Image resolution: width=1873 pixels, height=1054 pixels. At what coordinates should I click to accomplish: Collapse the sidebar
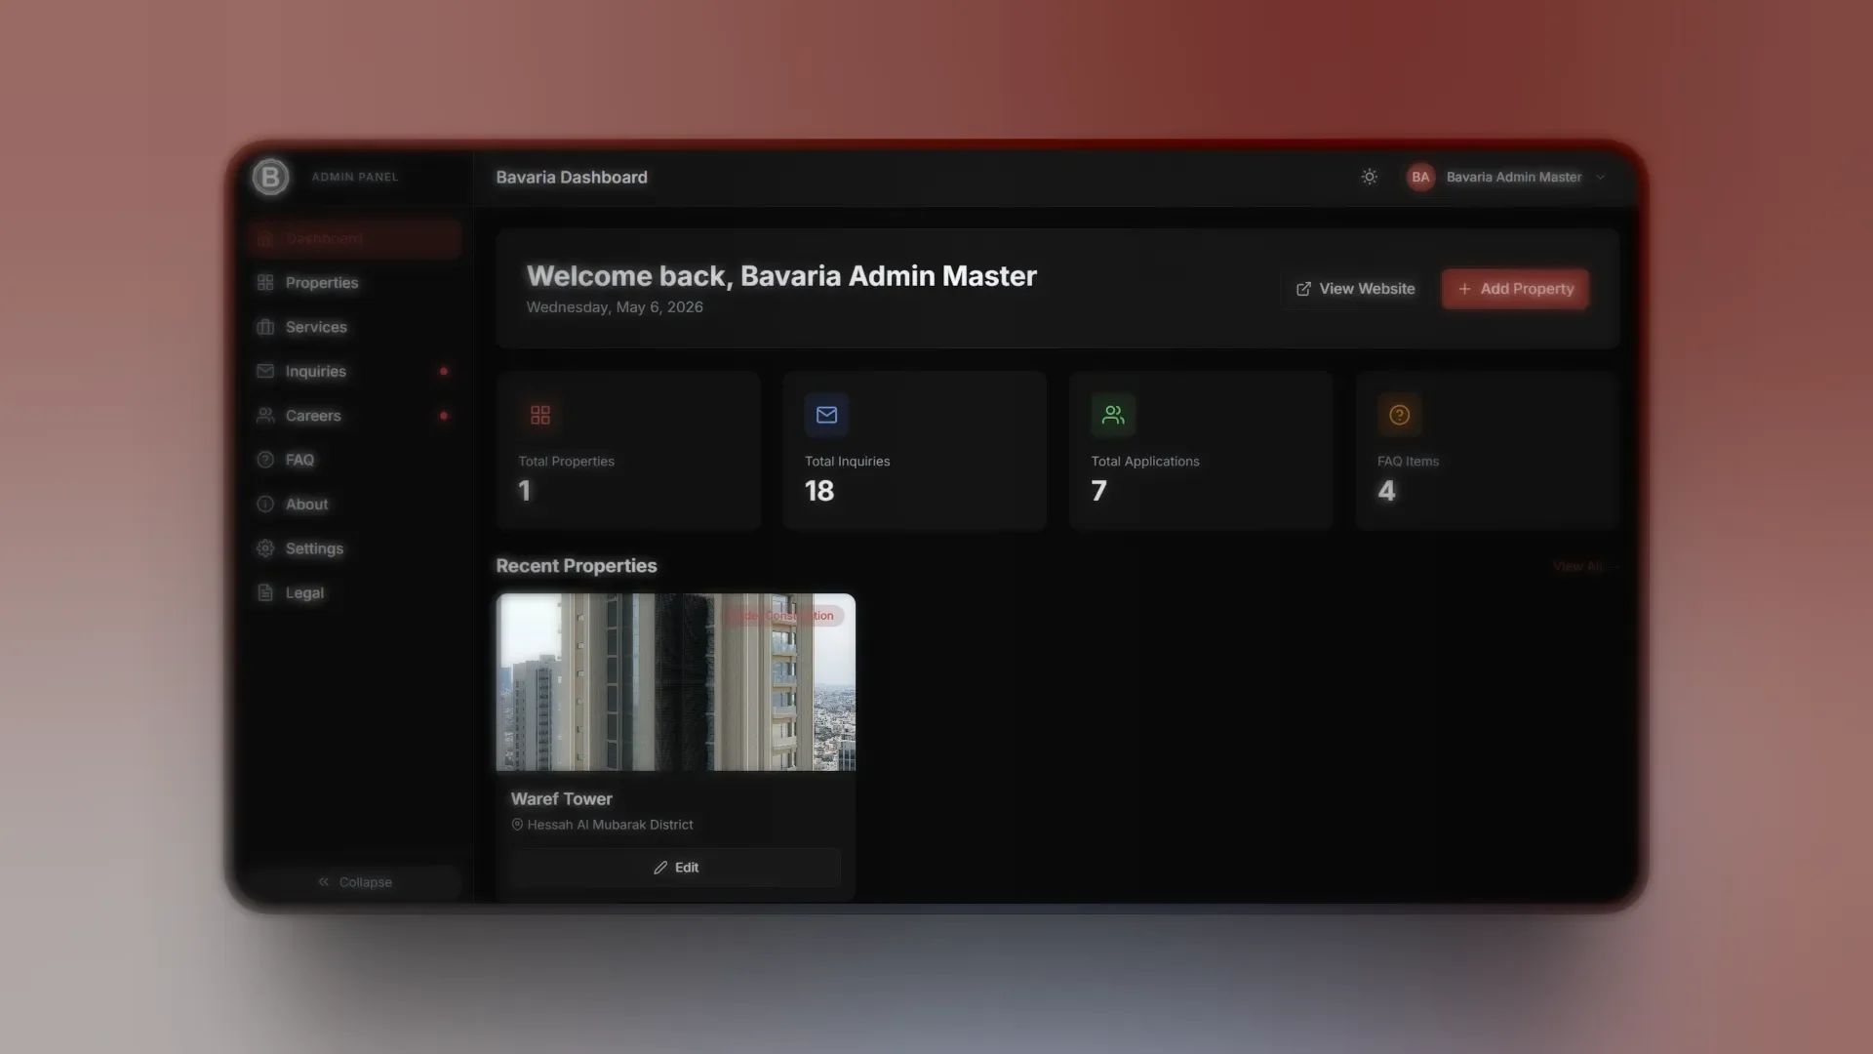[x=354, y=882]
